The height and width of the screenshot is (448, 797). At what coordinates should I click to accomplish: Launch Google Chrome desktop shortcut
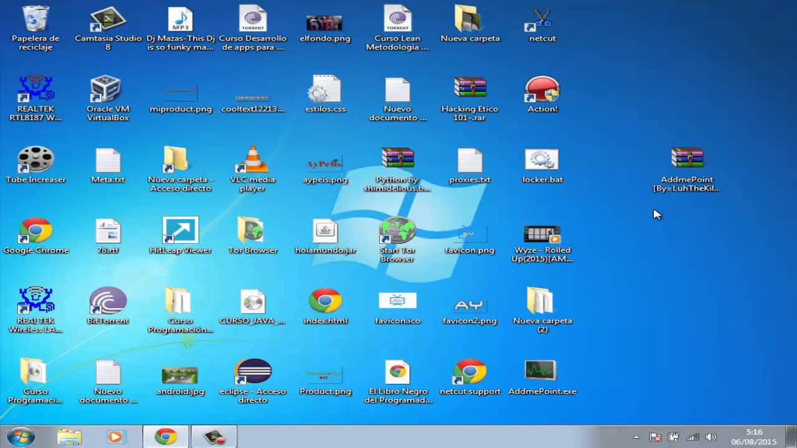click(x=35, y=231)
